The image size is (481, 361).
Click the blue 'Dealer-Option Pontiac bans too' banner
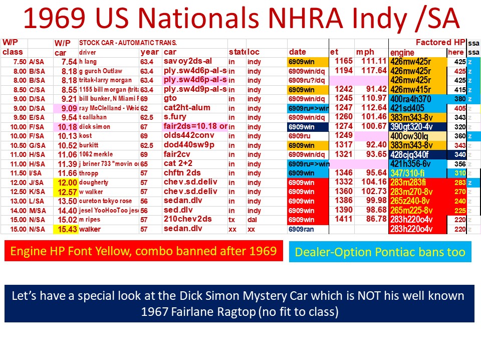pos(380,252)
